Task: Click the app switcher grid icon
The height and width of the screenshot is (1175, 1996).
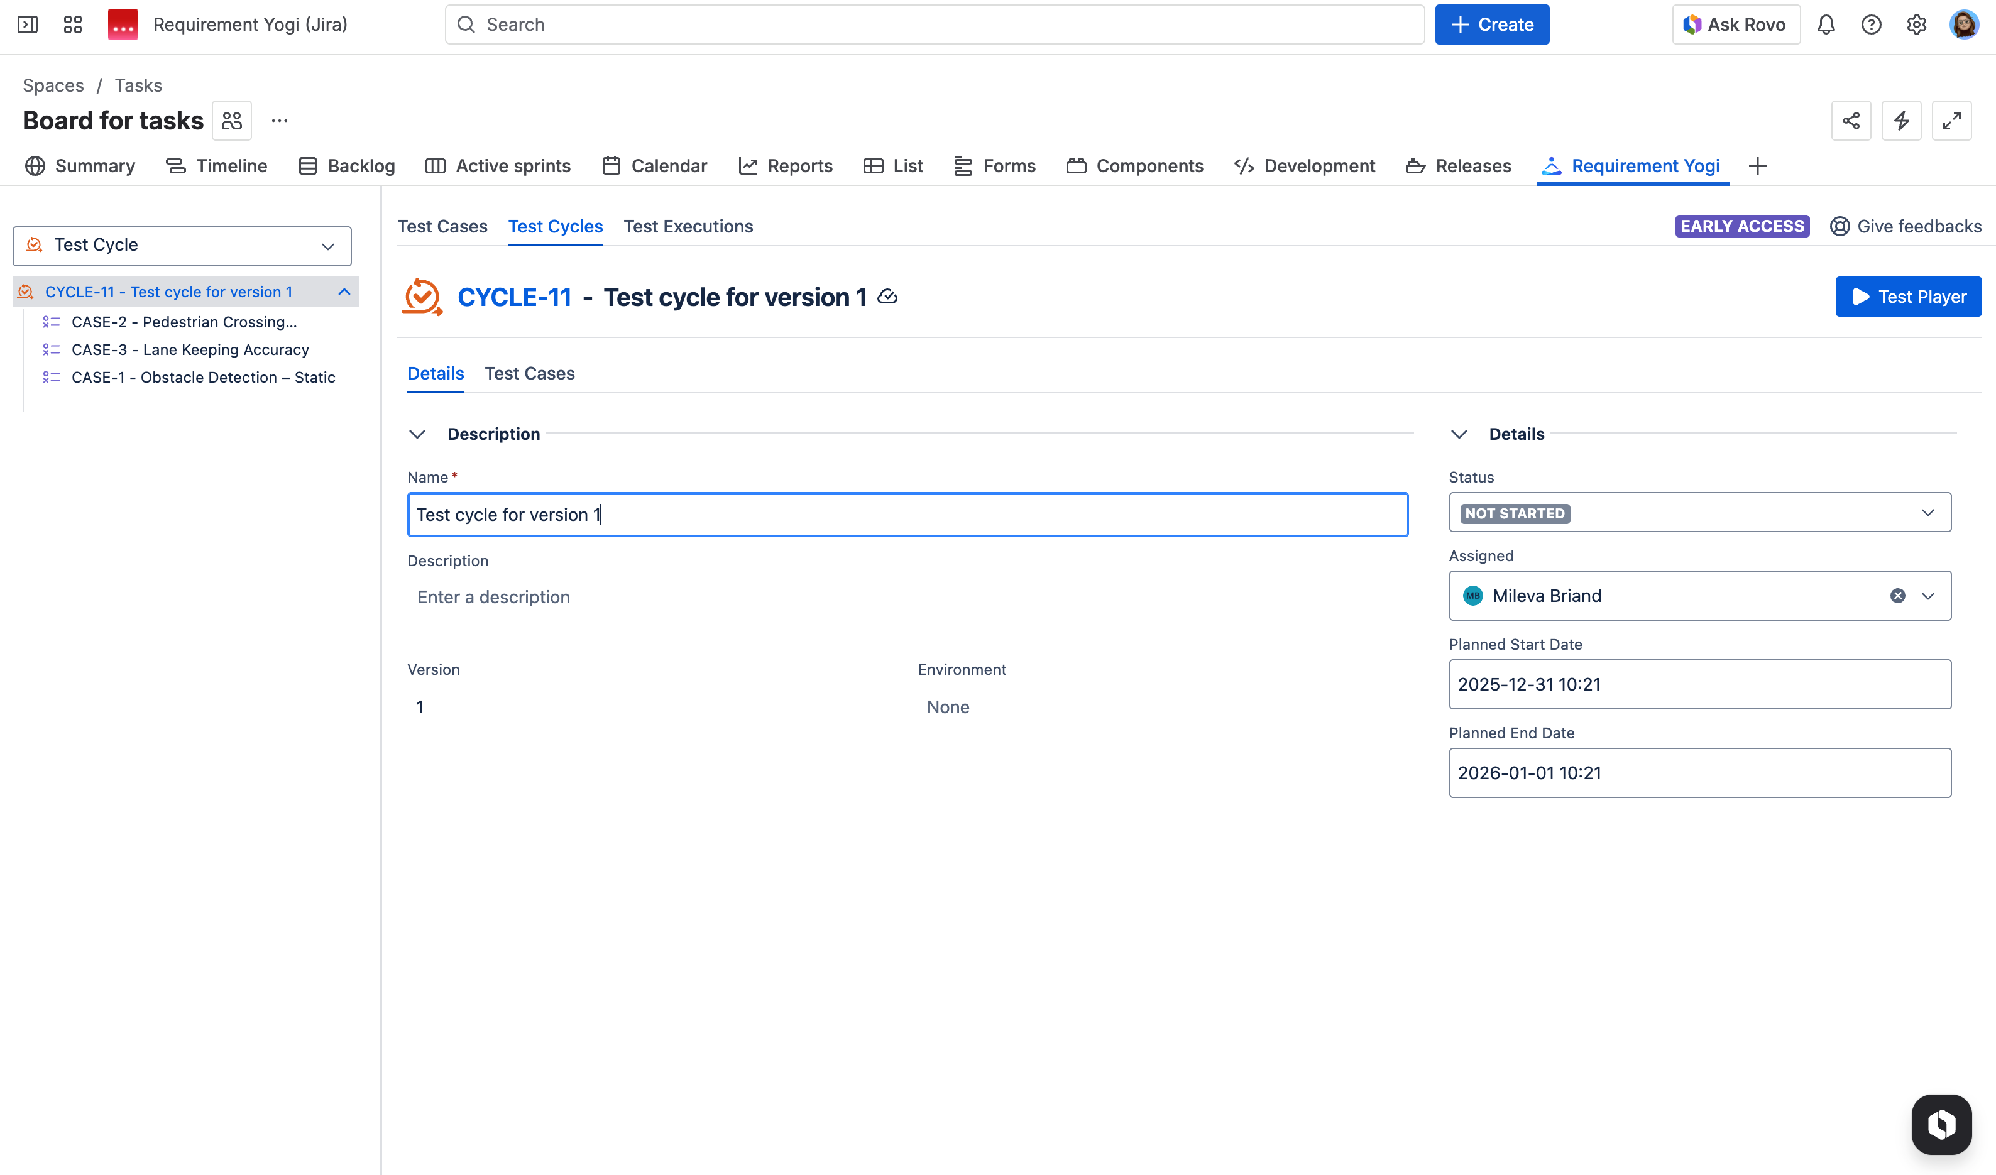Action: point(73,25)
